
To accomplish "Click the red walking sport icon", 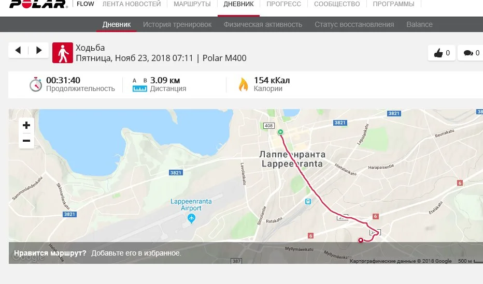I will tap(63, 53).
